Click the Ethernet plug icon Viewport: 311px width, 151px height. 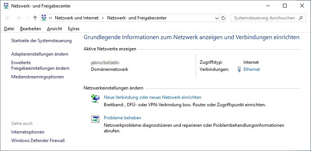pyautogui.click(x=239, y=69)
